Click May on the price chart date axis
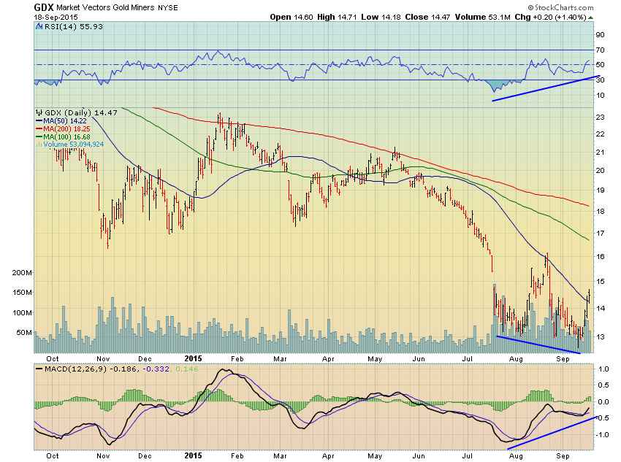 pos(375,359)
